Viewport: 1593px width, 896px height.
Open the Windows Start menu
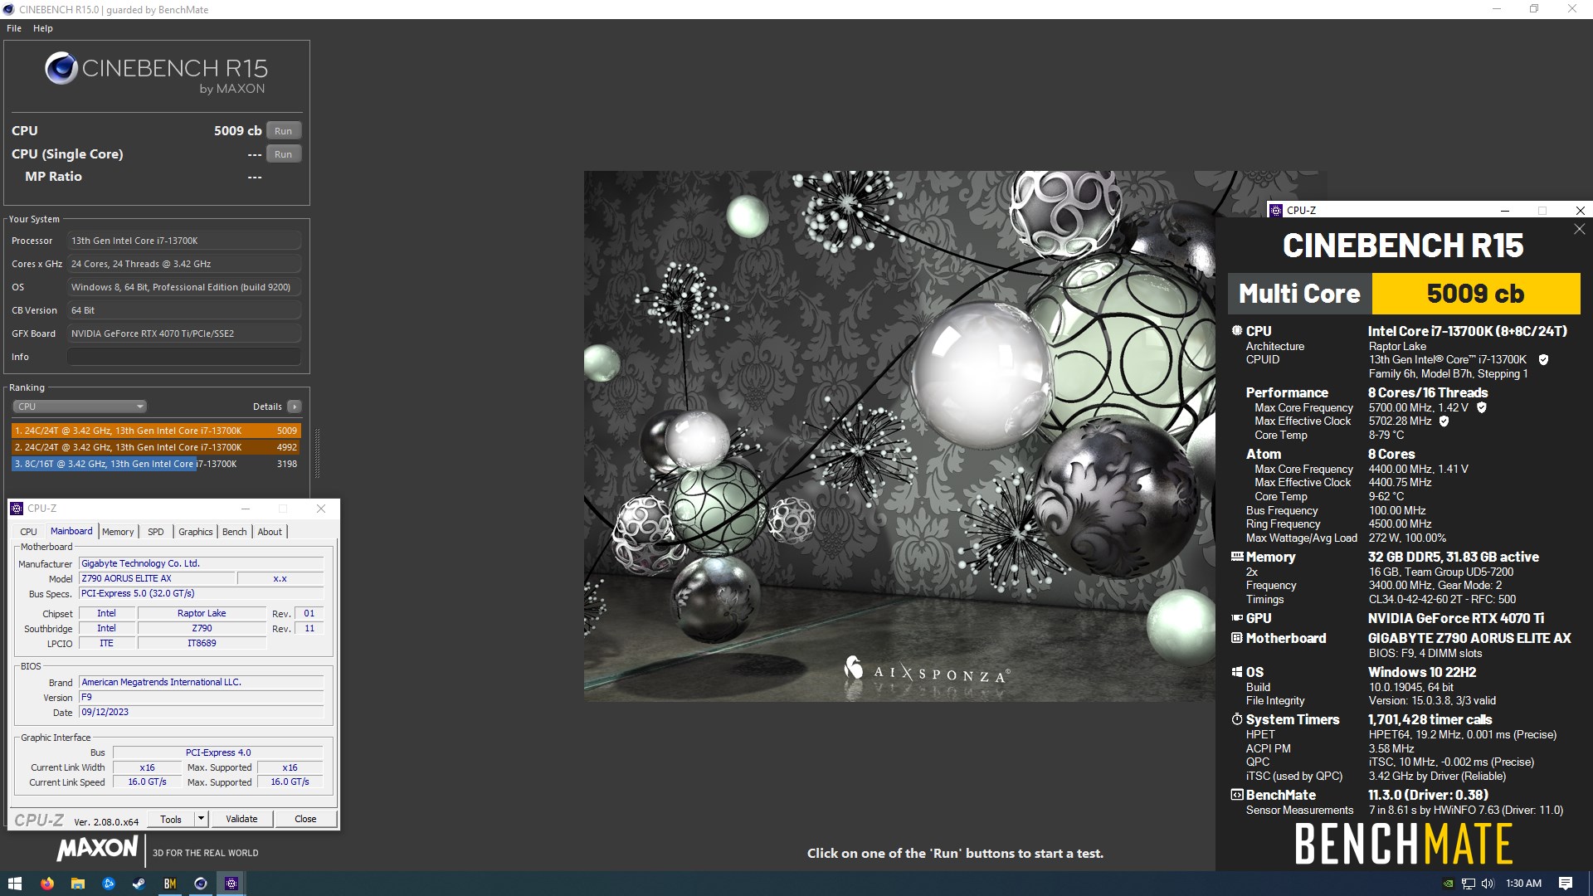(14, 884)
